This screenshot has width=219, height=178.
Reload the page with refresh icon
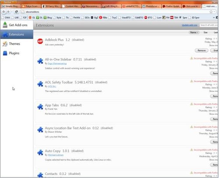[x=16, y=12]
